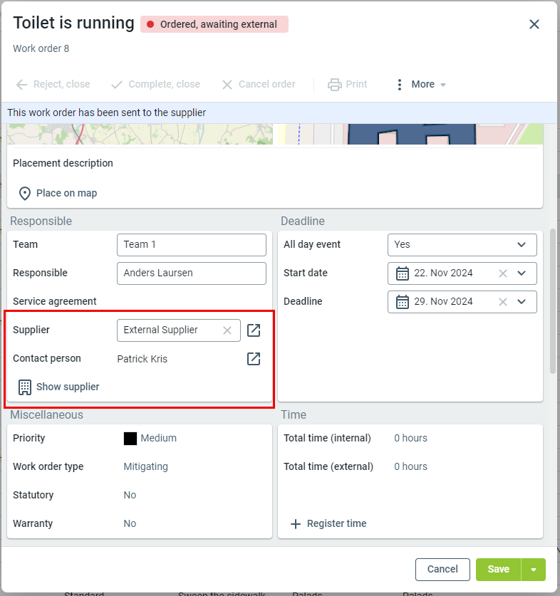Open the Start date calendar icon
This screenshot has width=560, height=596.
(x=403, y=273)
